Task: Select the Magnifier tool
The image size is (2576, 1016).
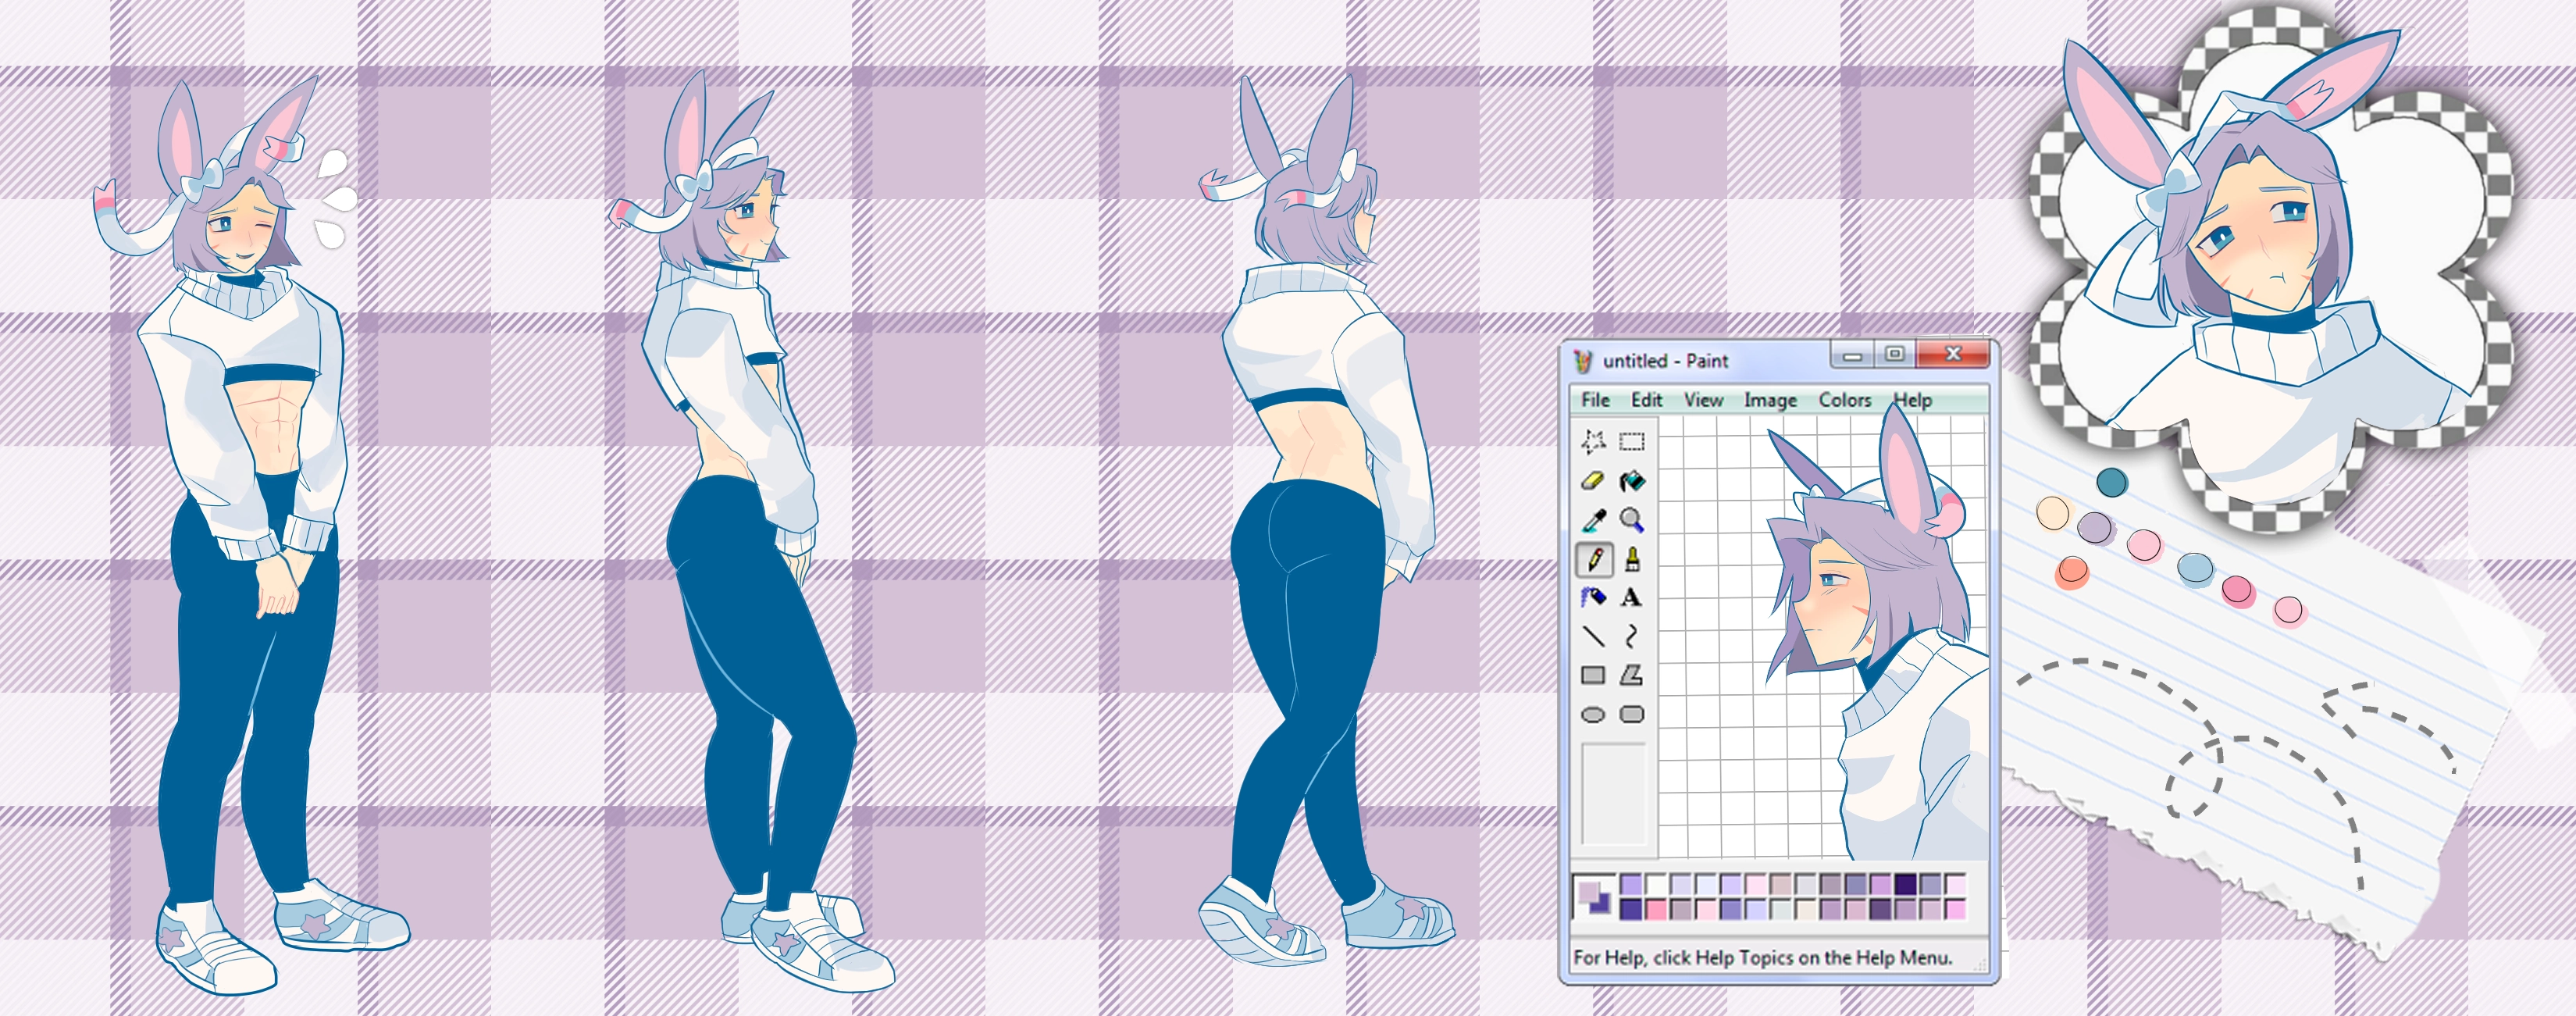Action: [1632, 520]
